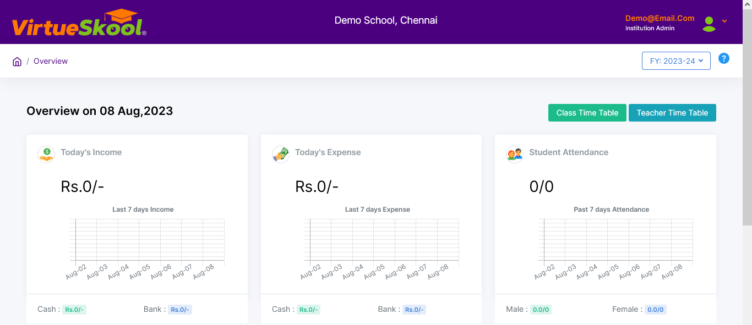Click the Today's Expense money icon
Screen dimensions: 752x325
click(x=281, y=154)
